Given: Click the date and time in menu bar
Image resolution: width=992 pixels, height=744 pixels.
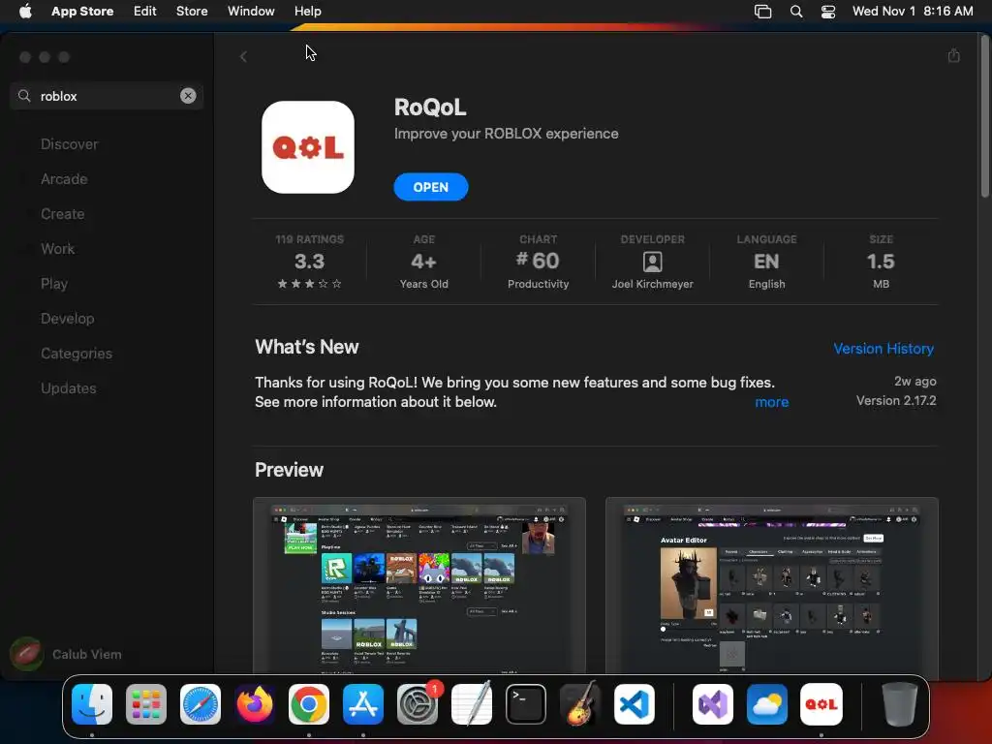Looking at the screenshot, I should 913,11.
